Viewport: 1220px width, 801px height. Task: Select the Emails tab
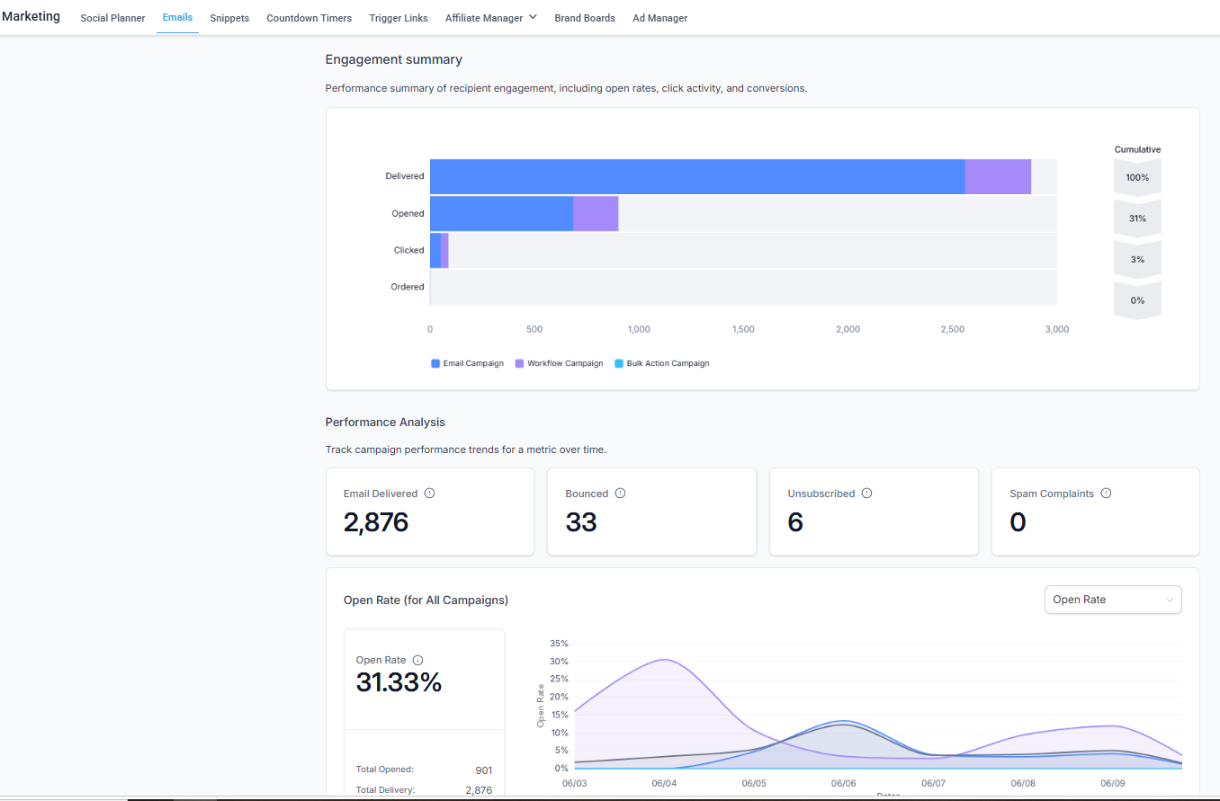177,17
